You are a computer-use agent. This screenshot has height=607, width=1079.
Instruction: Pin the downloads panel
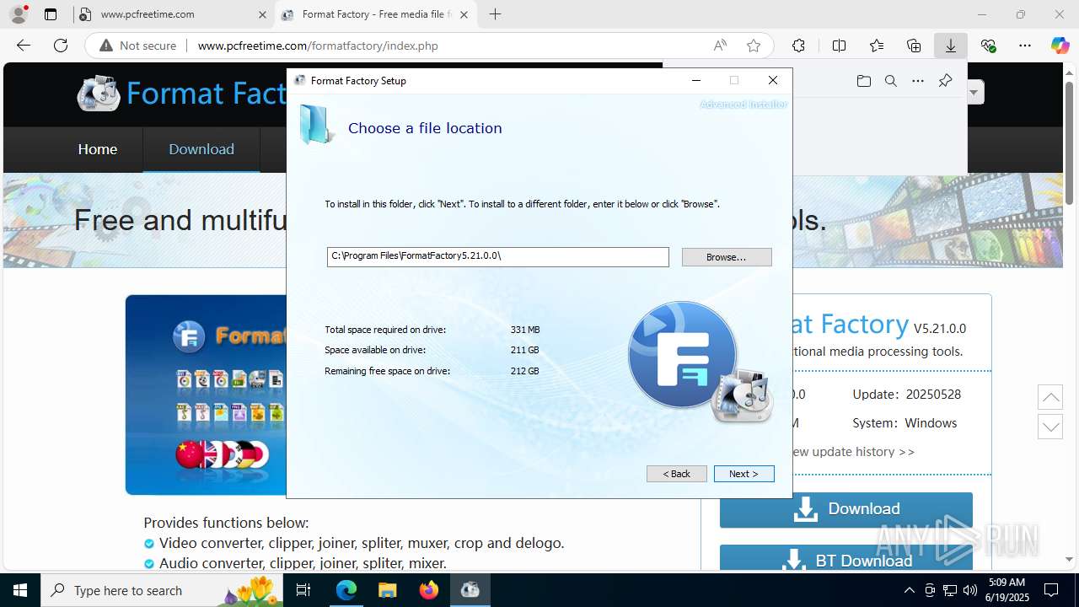pyautogui.click(x=945, y=81)
